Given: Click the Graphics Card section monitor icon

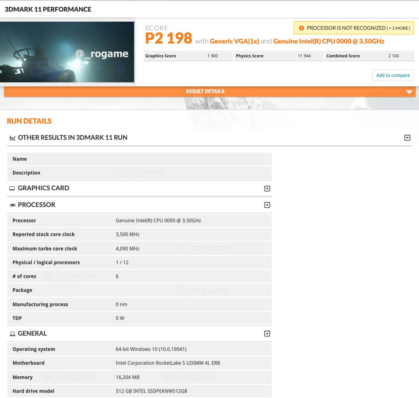Looking at the screenshot, I should pyautogui.click(x=12, y=188).
